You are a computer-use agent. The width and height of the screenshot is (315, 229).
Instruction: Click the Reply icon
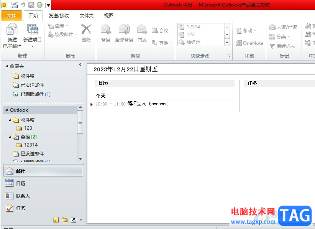click(106, 30)
